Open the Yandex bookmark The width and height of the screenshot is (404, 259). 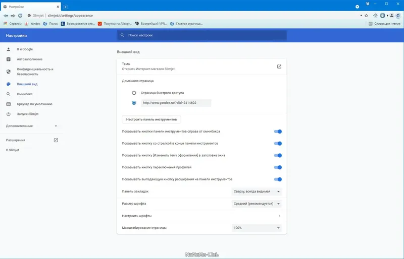tap(32, 24)
